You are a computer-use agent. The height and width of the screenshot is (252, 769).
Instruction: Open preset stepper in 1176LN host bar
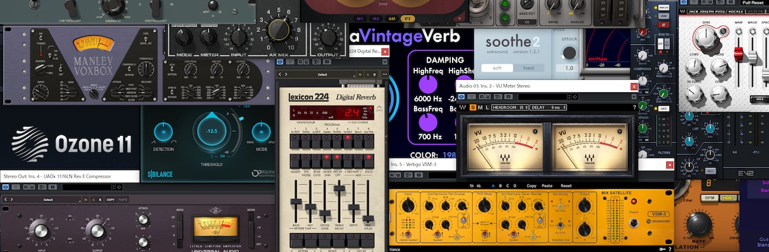[x=113, y=187]
